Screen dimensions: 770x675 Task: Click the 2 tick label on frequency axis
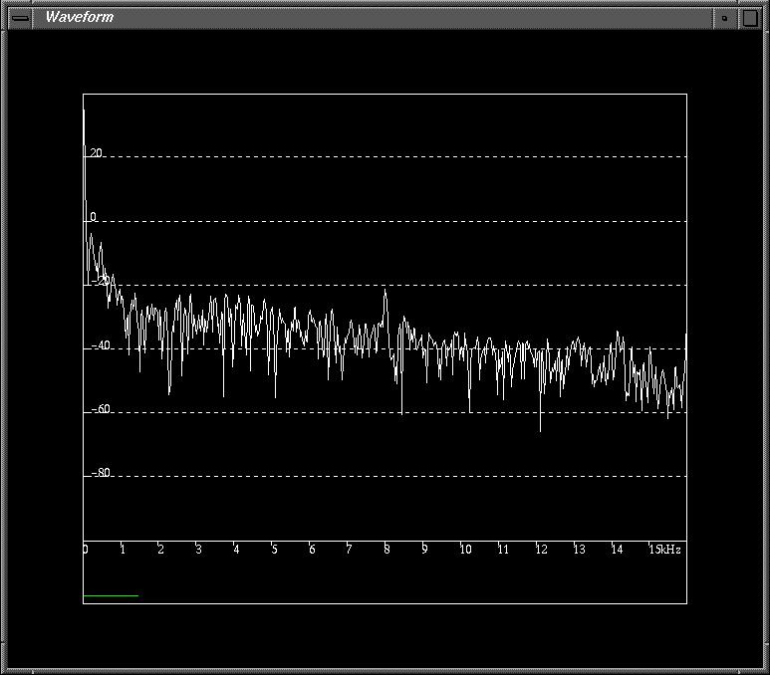[160, 550]
